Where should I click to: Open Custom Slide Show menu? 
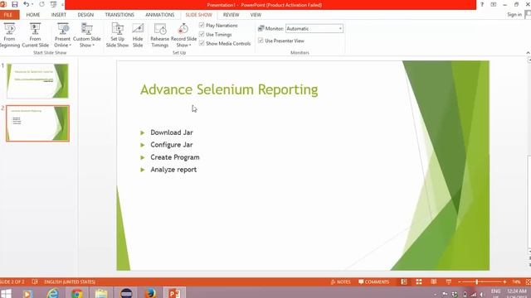[87, 35]
